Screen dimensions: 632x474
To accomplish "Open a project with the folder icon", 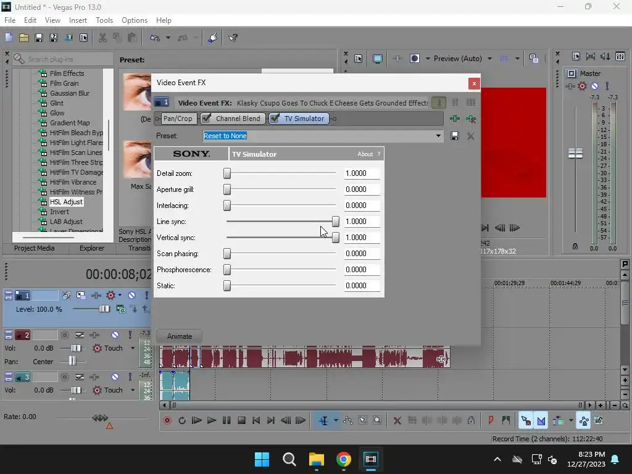I will (24, 38).
